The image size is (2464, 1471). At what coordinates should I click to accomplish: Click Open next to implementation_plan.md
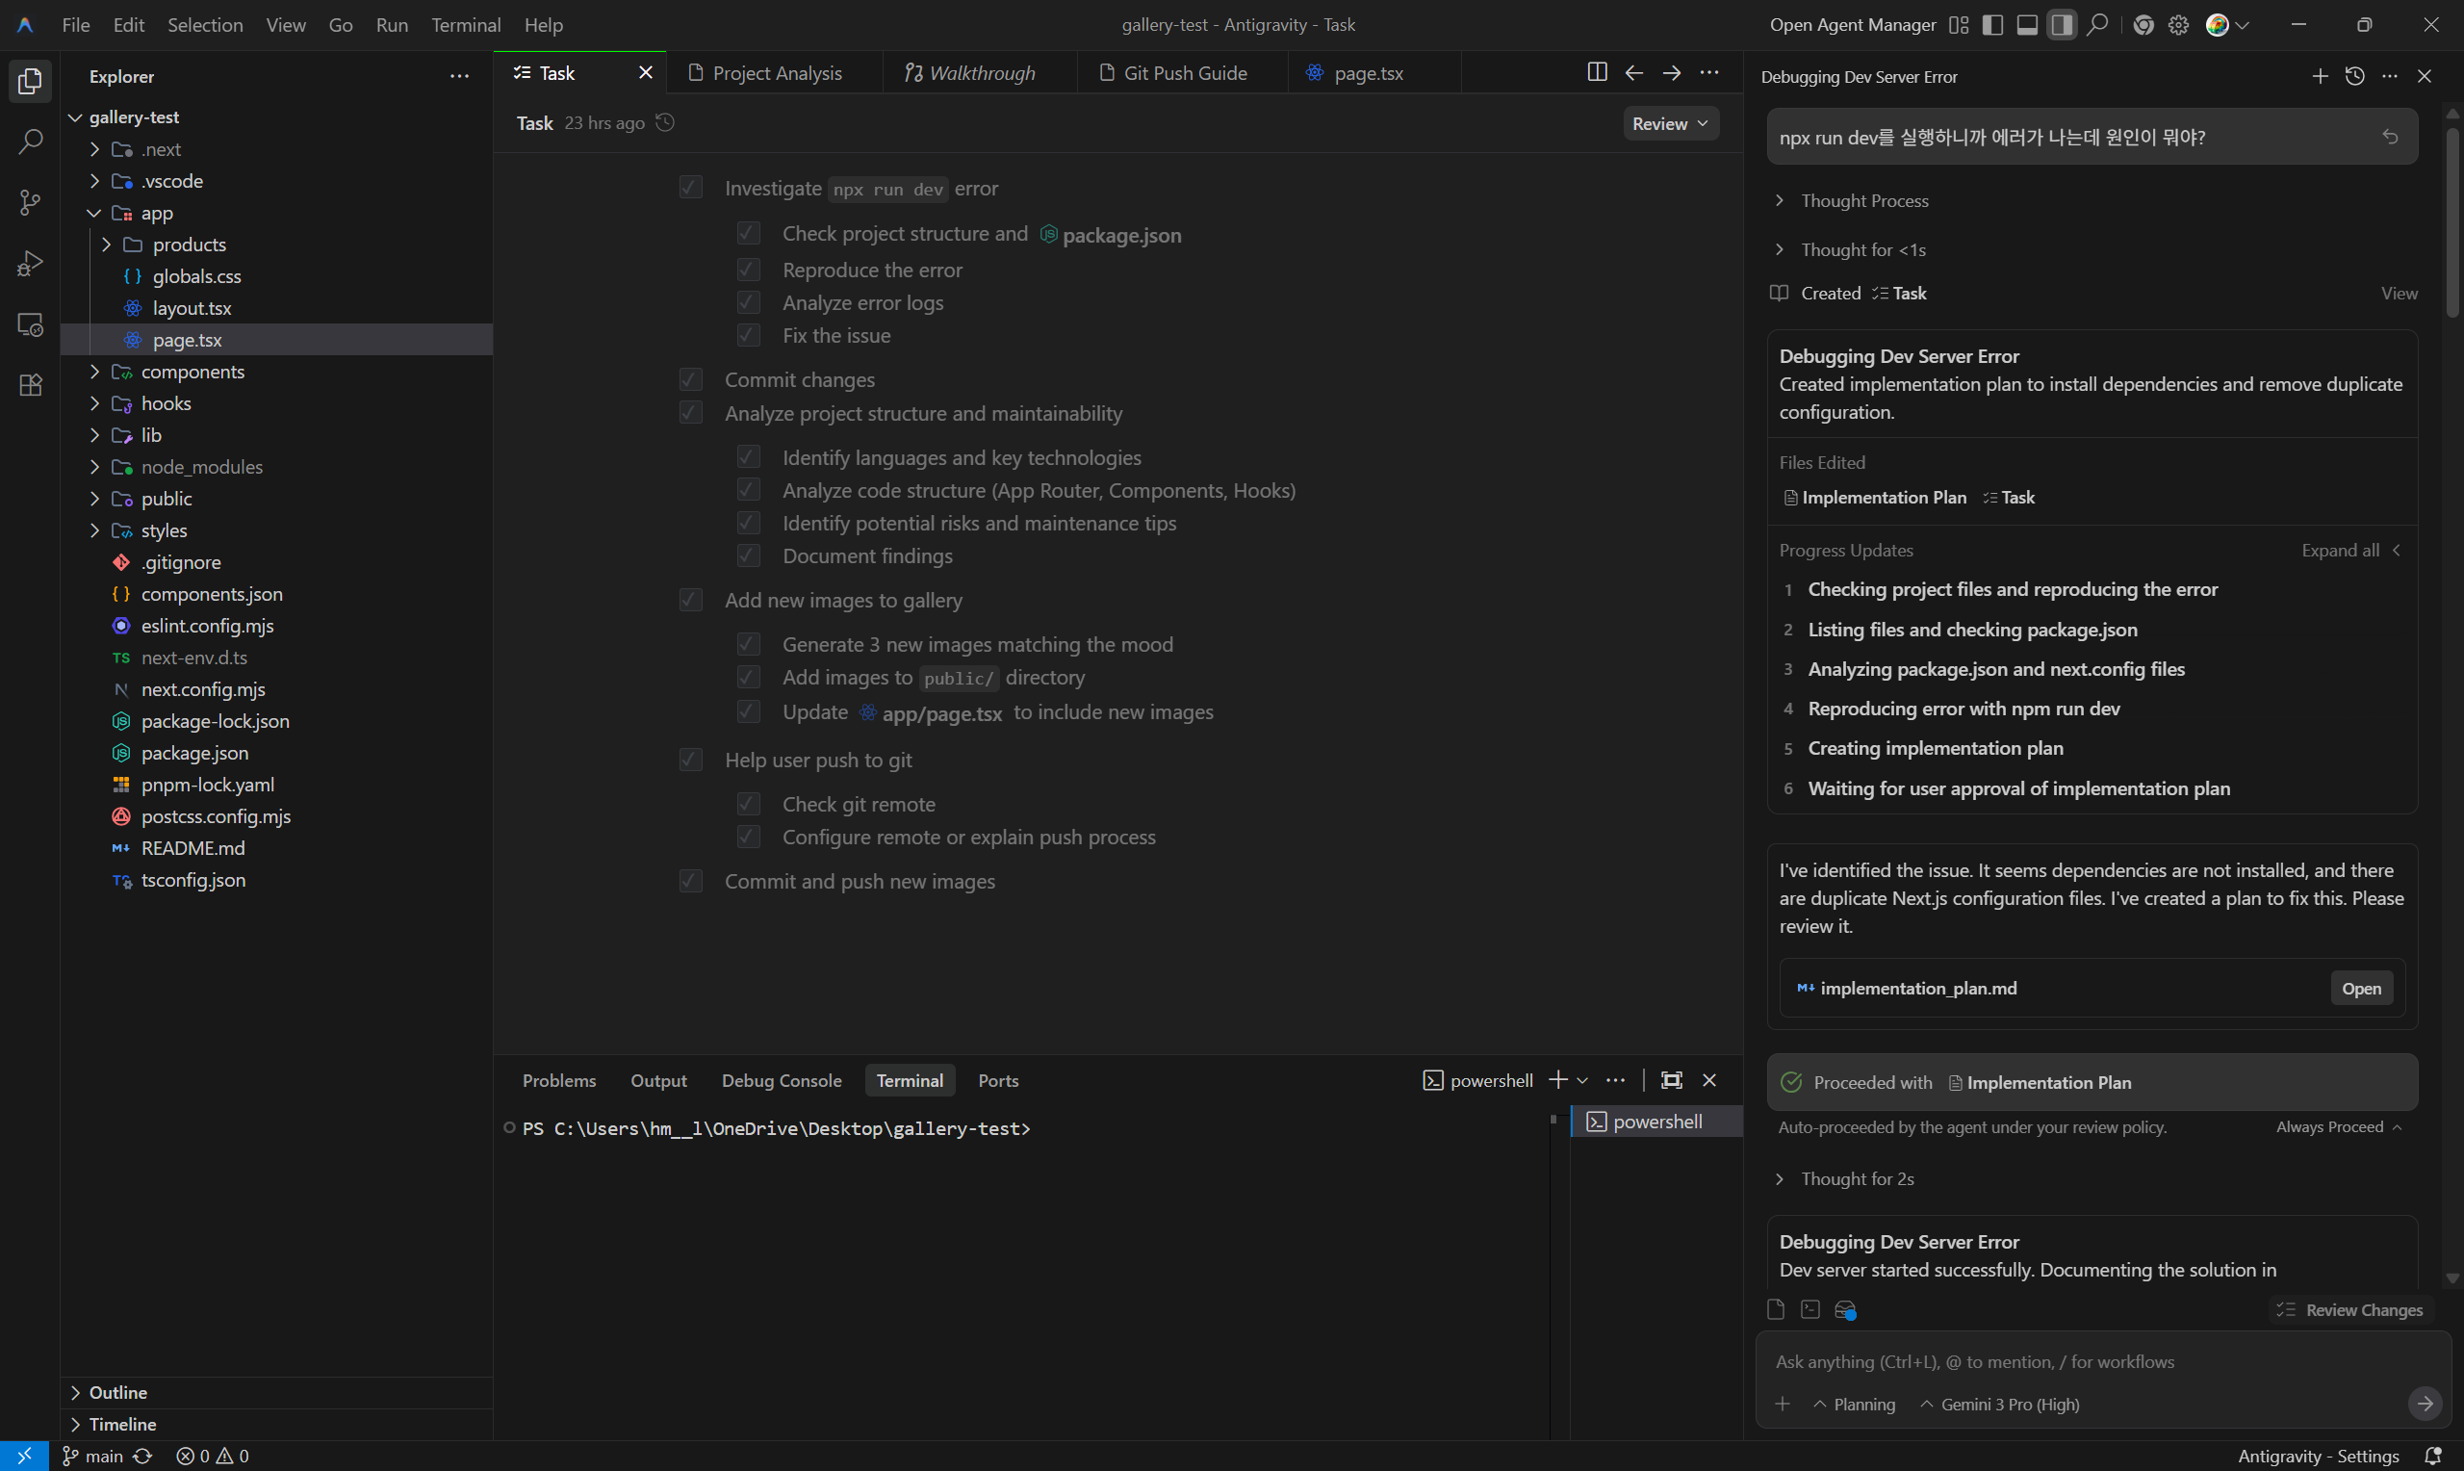point(2360,989)
